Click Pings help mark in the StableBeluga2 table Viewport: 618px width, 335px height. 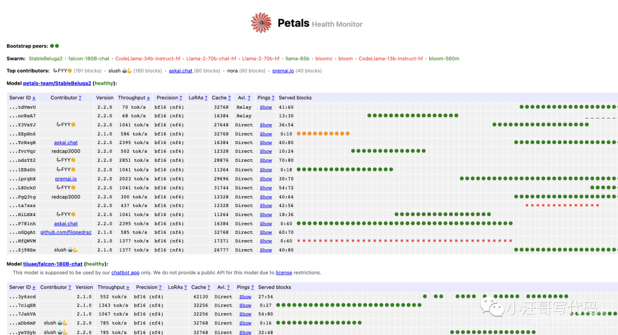click(273, 98)
